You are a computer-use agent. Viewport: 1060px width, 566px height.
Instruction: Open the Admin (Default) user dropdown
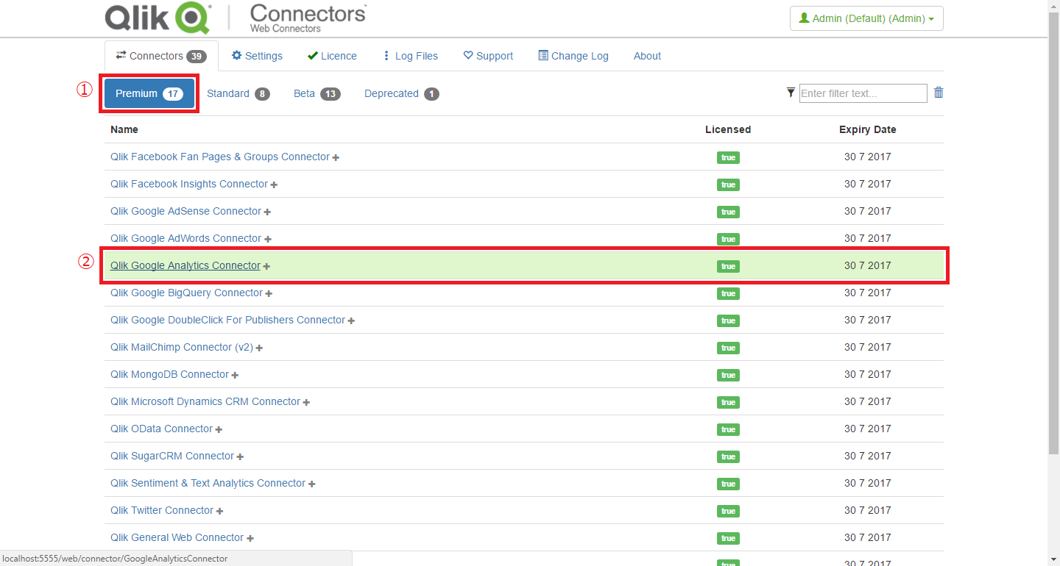(866, 18)
